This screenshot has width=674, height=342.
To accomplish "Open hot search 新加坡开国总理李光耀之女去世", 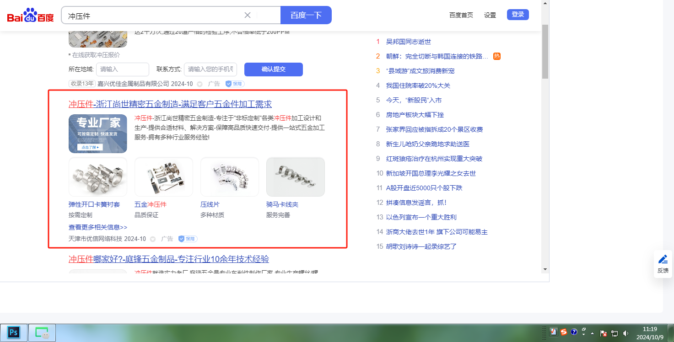I will [x=431, y=173].
